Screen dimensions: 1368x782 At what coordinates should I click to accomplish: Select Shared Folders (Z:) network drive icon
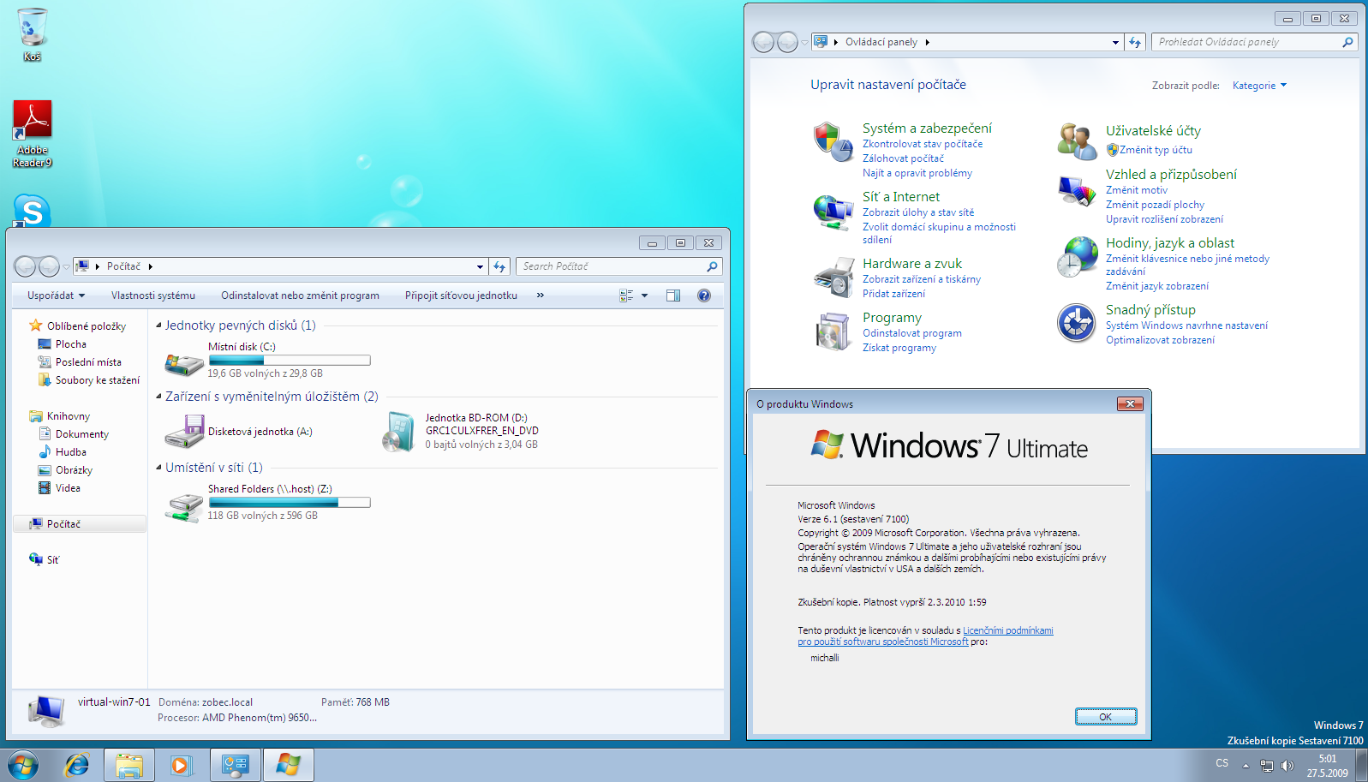183,506
